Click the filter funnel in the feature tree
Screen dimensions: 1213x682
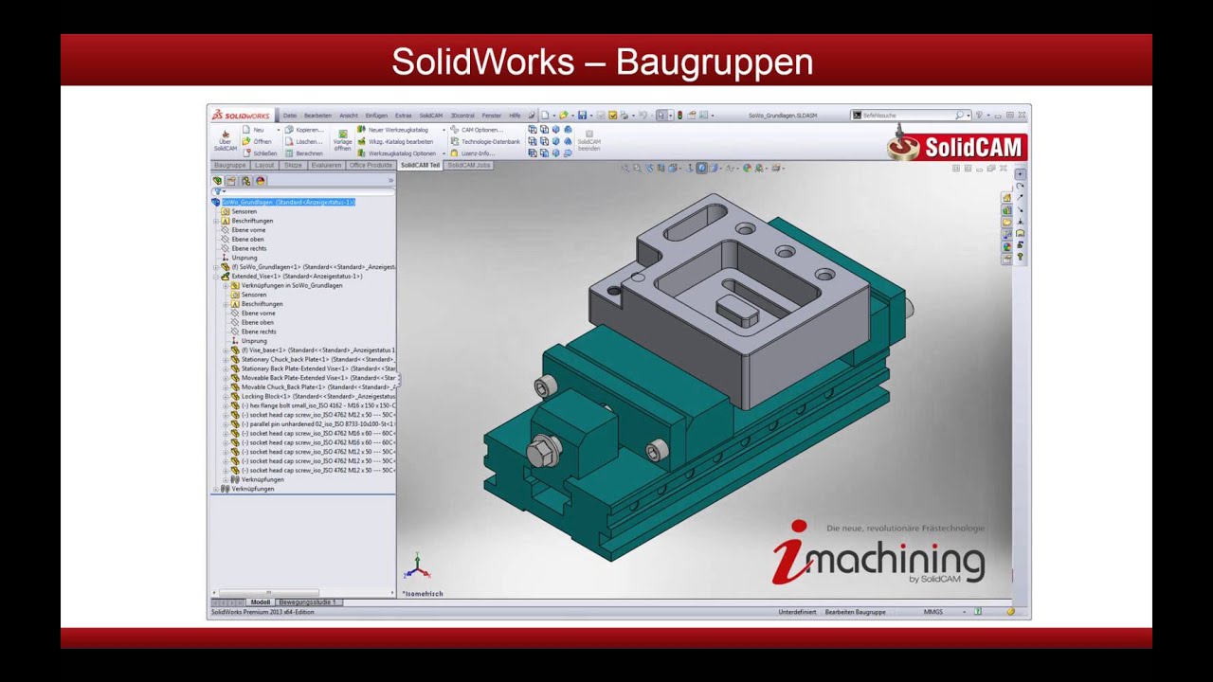click(218, 192)
